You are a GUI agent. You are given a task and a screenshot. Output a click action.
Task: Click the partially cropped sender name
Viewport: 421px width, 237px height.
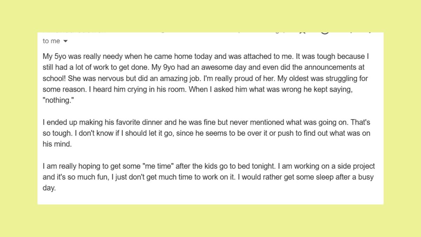point(74,33)
